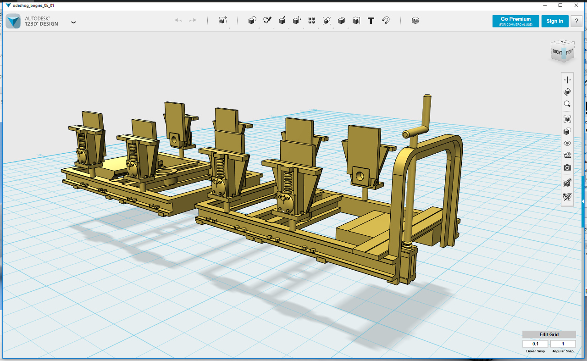Open materials and outlines display options
Viewport: 587px width, 361px height.
click(567, 132)
